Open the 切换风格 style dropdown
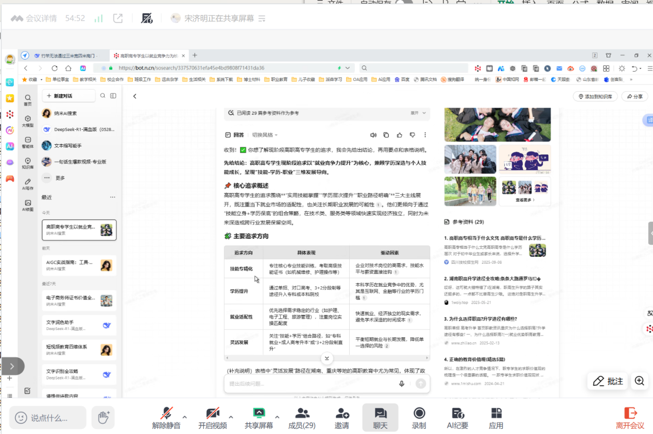Viewport: 653px width, 434px height. (x=264, y=135)
